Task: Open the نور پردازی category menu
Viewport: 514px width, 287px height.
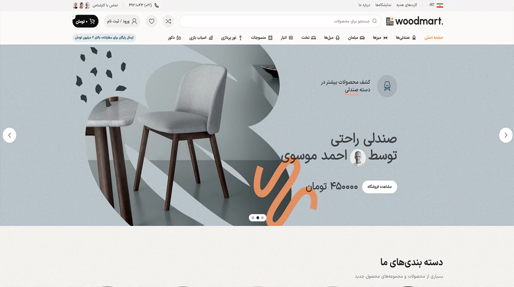Action: click(231, 38)
